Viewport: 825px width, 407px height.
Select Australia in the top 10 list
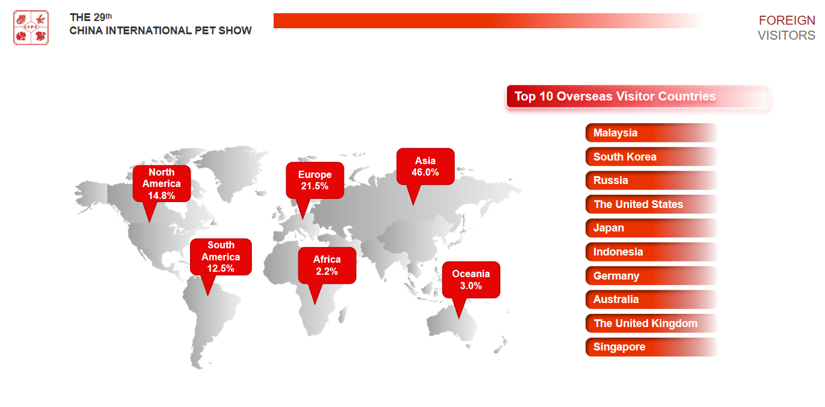[651, 299]
